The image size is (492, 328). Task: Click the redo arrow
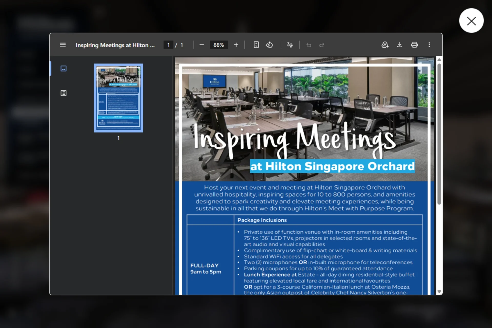pos(322,45)
